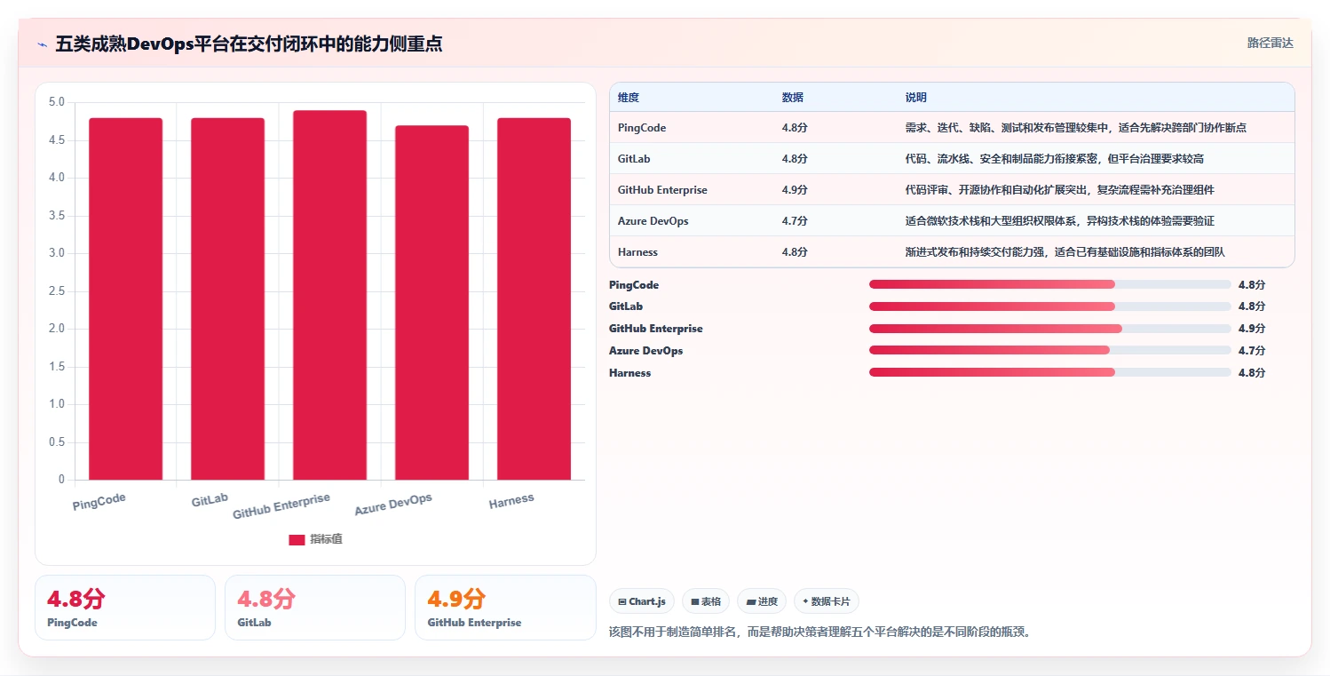
Task: Click the Harness progress list label
Action: 629,373
